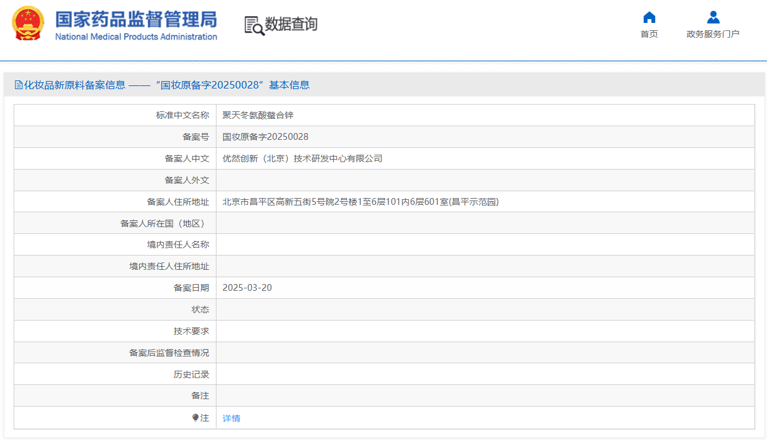Click the ingredient name 聚天冬氨酸螯合锌
Viewport: 767px width, 440px height.
[258, 115]
